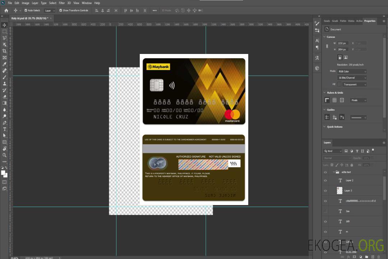Show the hidden '1ss' text layer
The height and width of the screenshot is (259, 388).
(x=325, y=212)
